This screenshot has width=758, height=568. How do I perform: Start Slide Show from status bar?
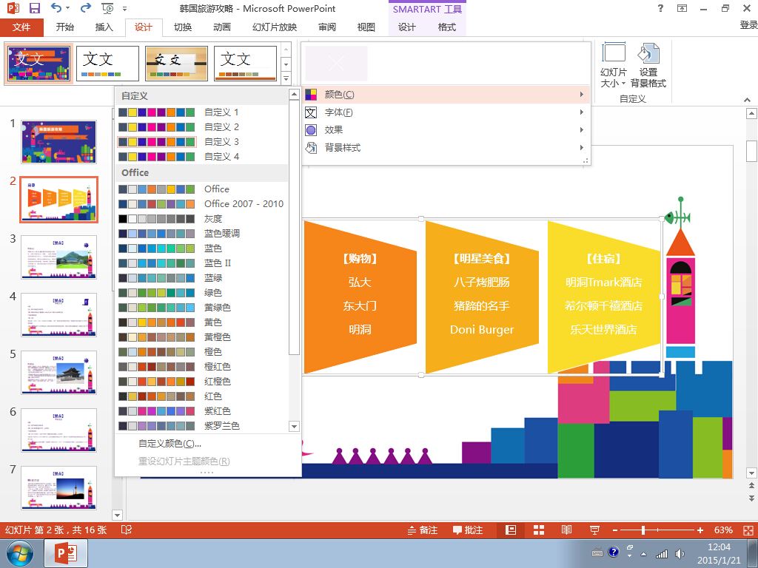coord(594,530)
